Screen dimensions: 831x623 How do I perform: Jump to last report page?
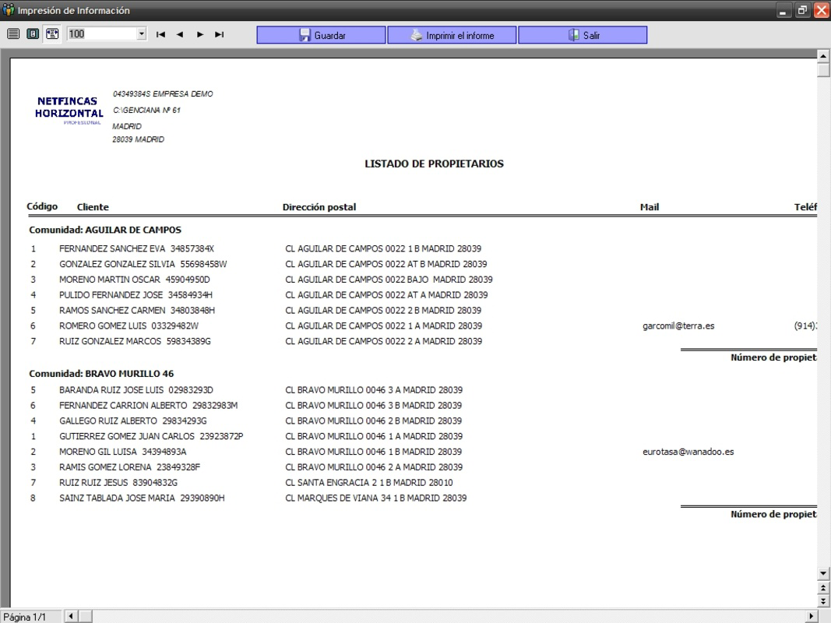220,34
